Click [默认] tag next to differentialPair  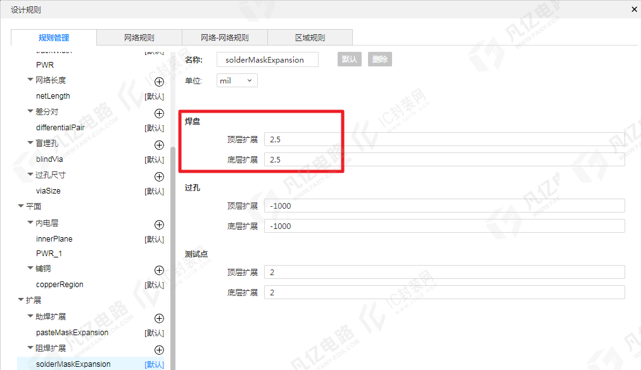pyautogui.click(x=154, y=128)
